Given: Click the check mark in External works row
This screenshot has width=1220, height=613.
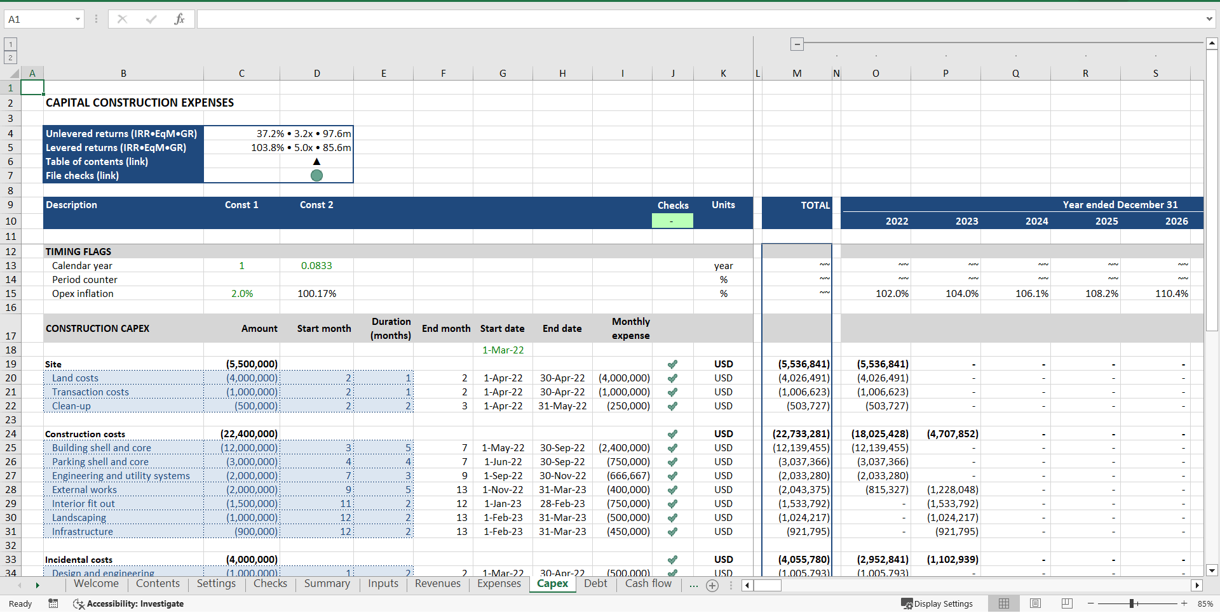Looking at the screenshot, I should (672, 490).
